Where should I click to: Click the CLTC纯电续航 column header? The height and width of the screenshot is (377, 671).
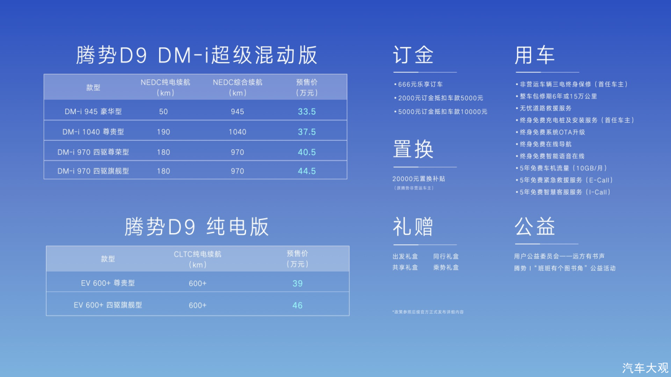coord(198,259)
